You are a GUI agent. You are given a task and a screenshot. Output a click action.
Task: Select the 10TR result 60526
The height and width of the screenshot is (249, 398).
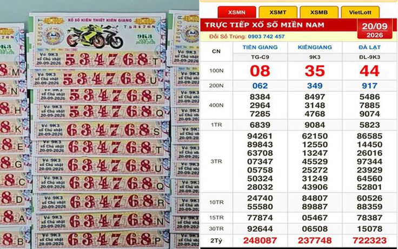(x=369, y=198)
